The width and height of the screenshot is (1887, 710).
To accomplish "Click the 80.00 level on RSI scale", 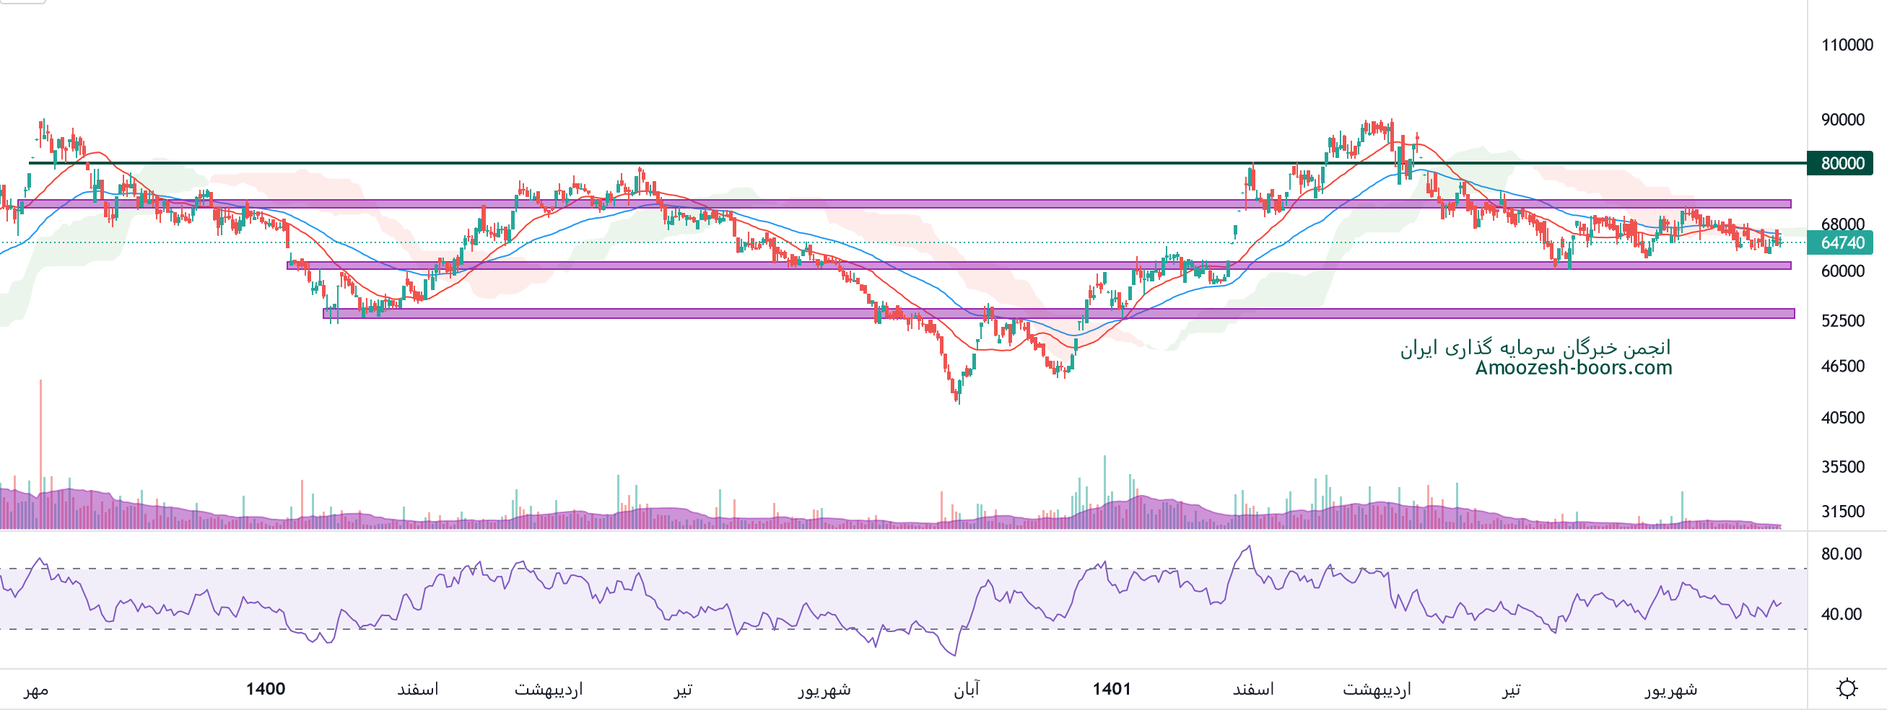I will (x=1841, y=554).
